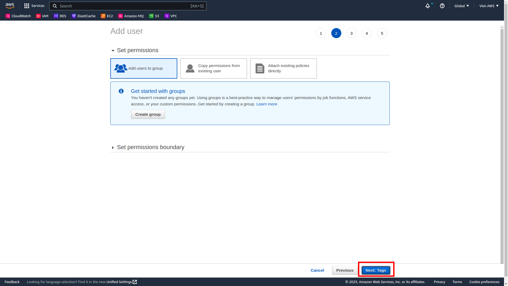
Task: Open the Feedback link in footer
Action: 12,282
